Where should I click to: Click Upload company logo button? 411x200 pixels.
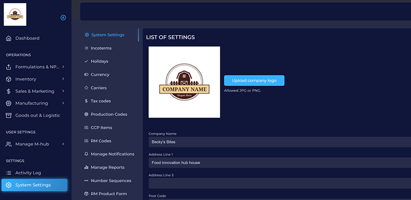tap(254, 81)
